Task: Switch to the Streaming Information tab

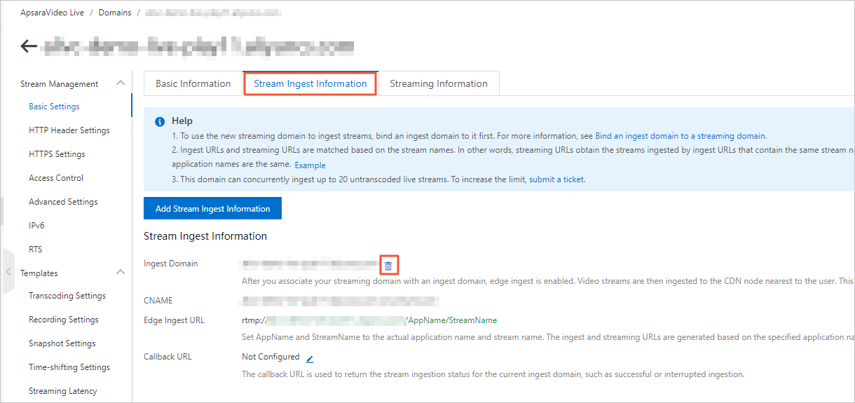Action: click(439, 83)
